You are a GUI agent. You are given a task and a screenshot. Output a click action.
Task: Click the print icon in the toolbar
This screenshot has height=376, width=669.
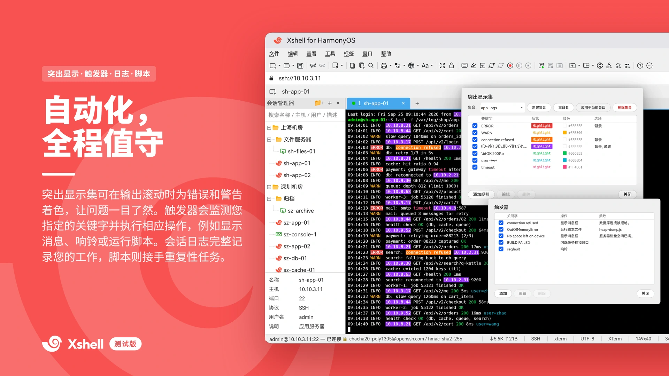coord(384,65)
